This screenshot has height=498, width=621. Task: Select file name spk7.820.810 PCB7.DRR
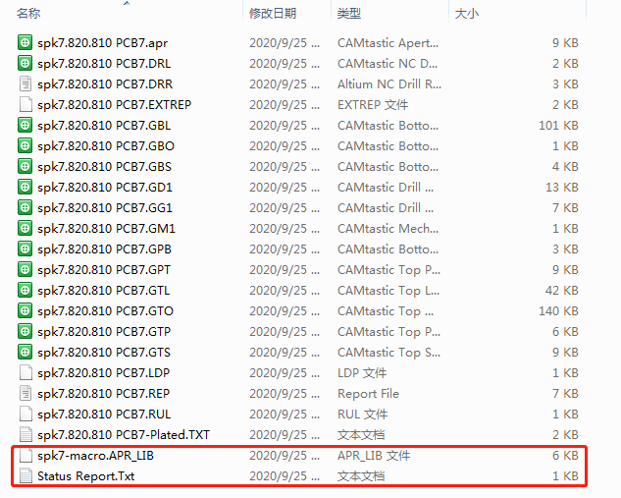[105, 84]
